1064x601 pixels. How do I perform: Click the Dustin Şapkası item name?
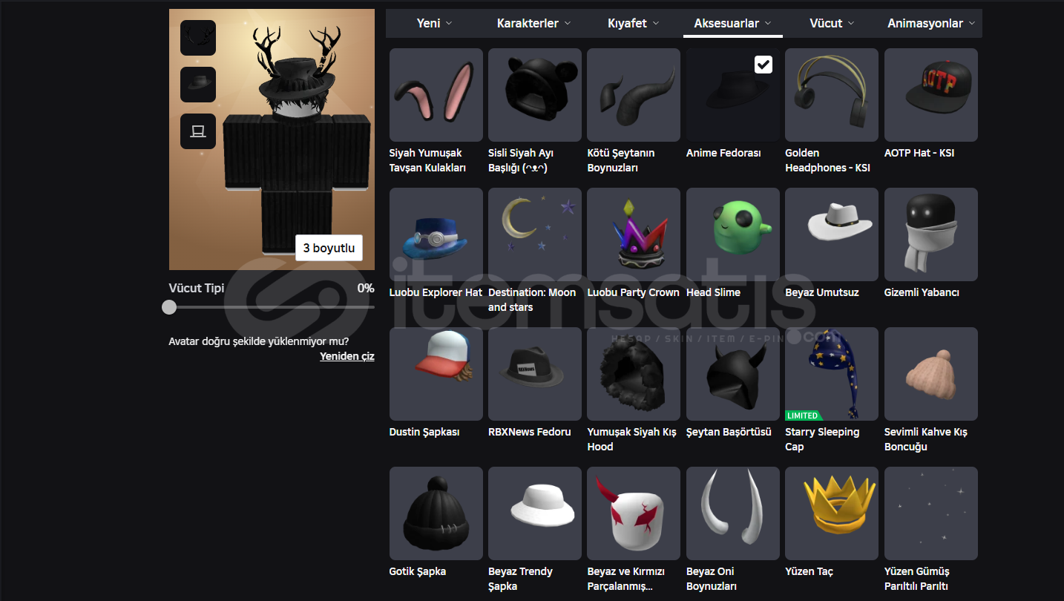(424, 432)
